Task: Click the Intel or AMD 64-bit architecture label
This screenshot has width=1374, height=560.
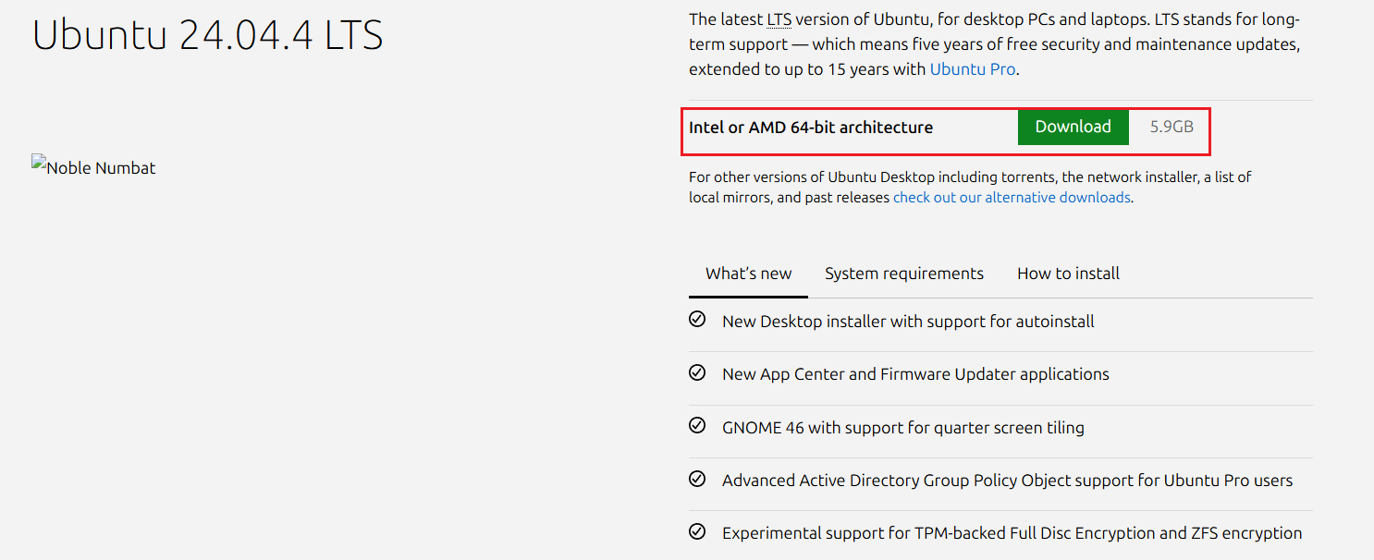Action: click(x=810, y=128)
